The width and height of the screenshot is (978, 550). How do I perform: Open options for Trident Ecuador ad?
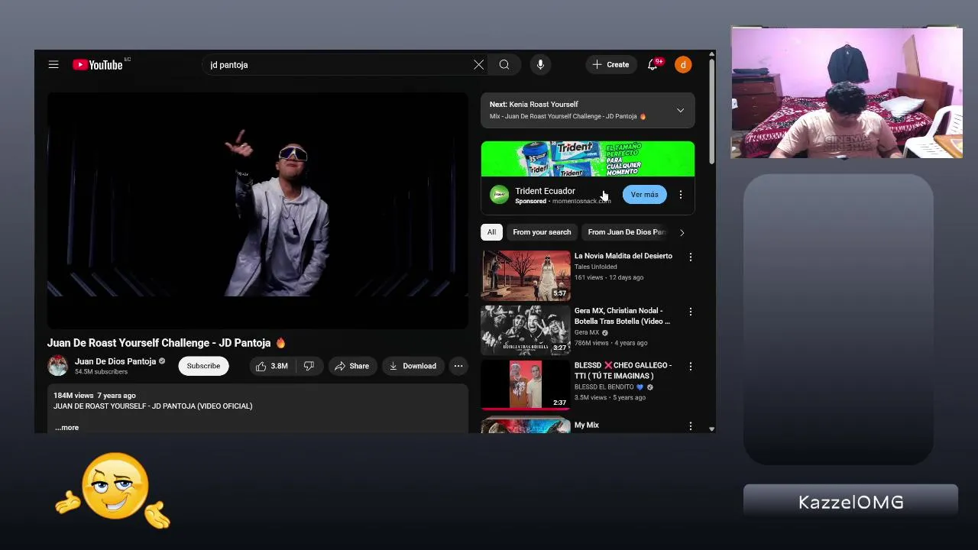tap(681, 195)
